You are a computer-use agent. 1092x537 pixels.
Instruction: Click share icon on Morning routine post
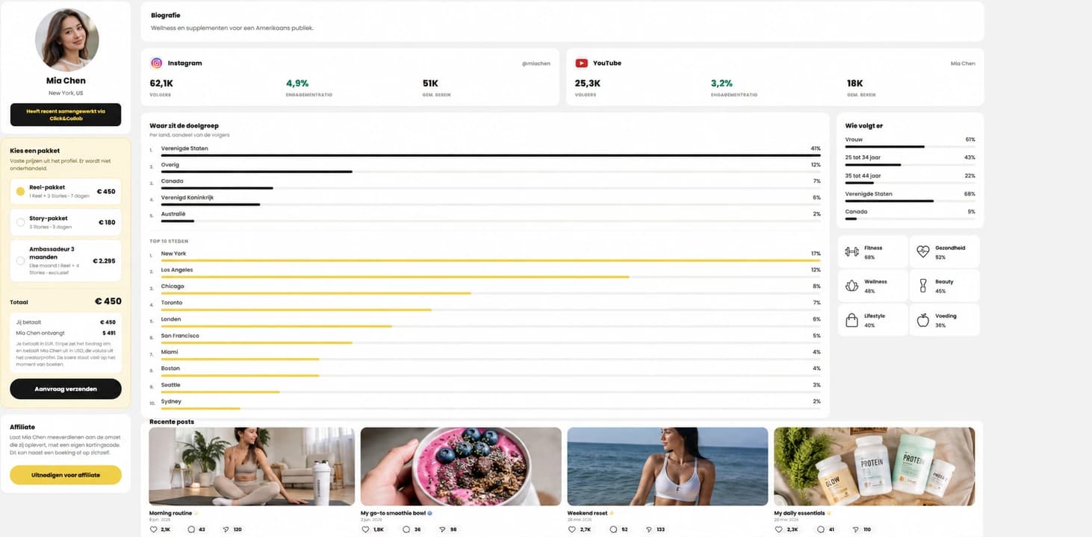click(226, 530)
